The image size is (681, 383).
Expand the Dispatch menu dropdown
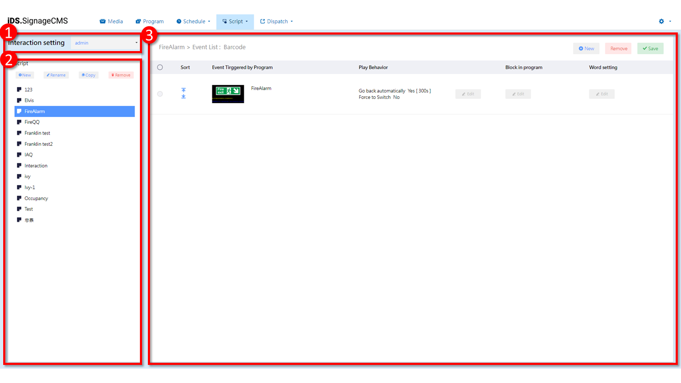(277, 21)
